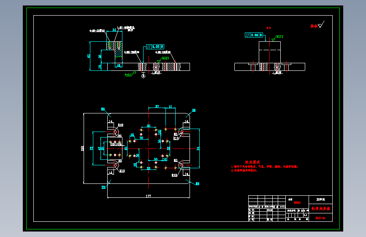This screenshot has height=237, width=366.
Task: Select roughness symbol beside 其余 note
Action: (321, 24)
